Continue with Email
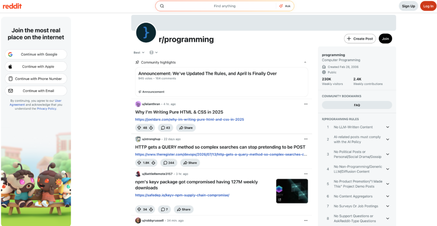This screenshot has width=437, height=226. (36, 91)
